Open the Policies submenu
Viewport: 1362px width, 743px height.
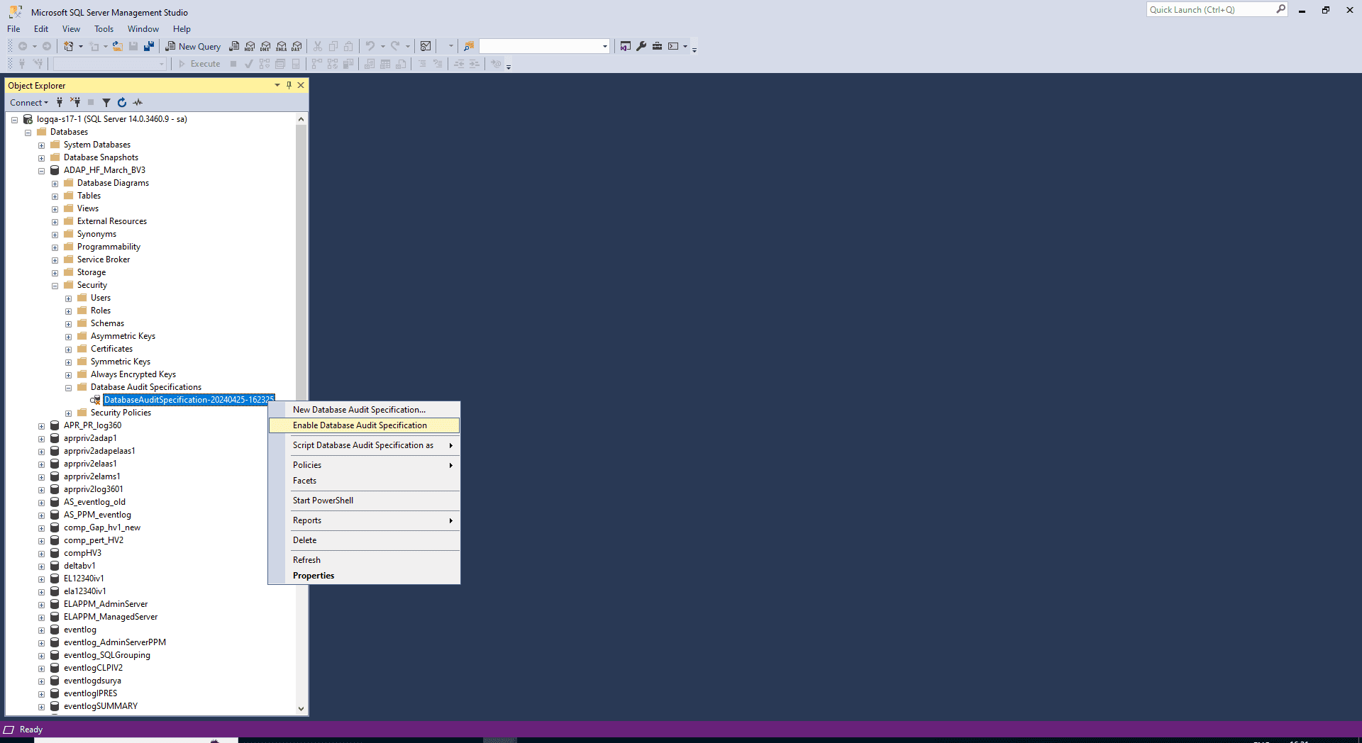pyautogui.click(x=365, y=465)
